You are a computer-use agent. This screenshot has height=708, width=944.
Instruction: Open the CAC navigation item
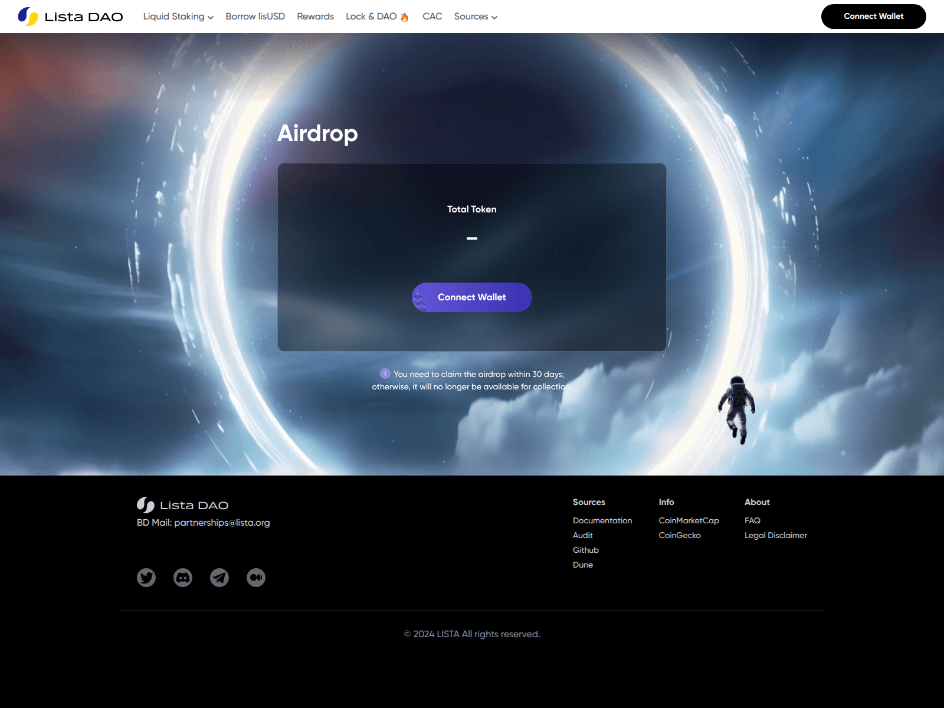point(432,17)
